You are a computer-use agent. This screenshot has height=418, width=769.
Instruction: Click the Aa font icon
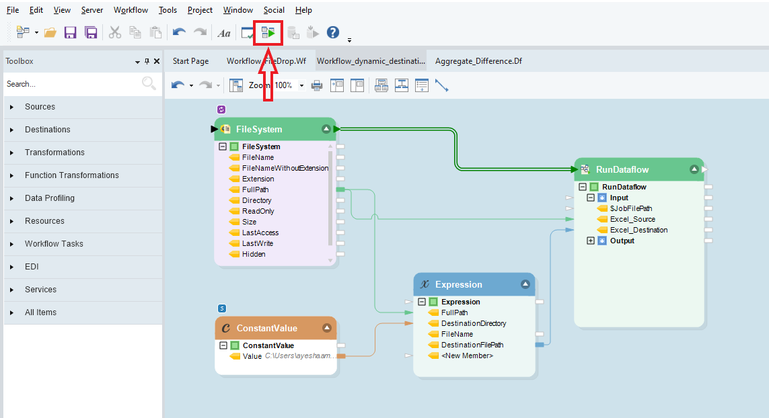[224, 33]
